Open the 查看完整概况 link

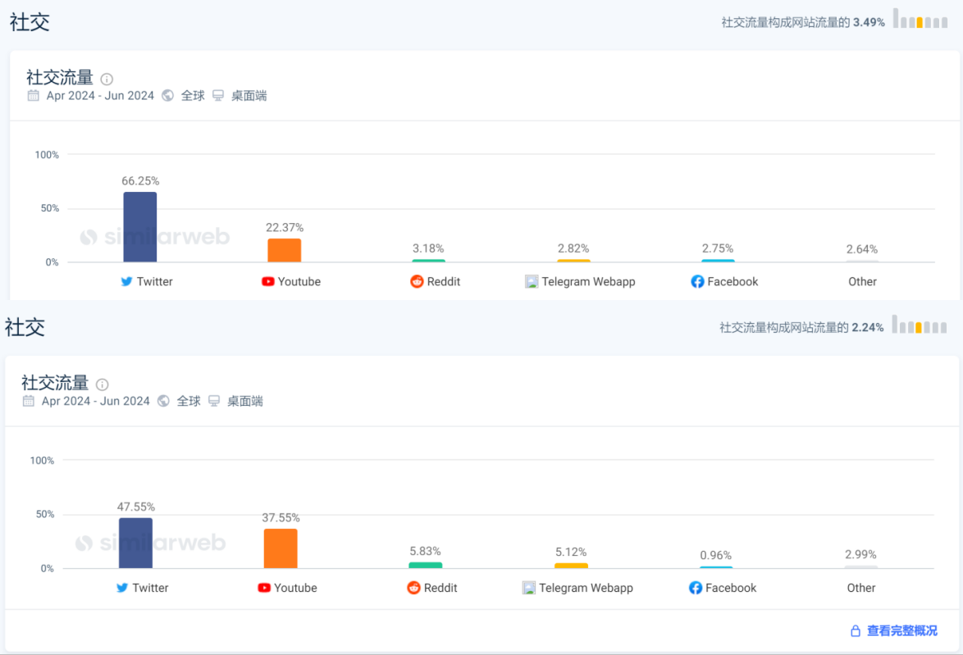pyautogui.click(x=901, y=631)
